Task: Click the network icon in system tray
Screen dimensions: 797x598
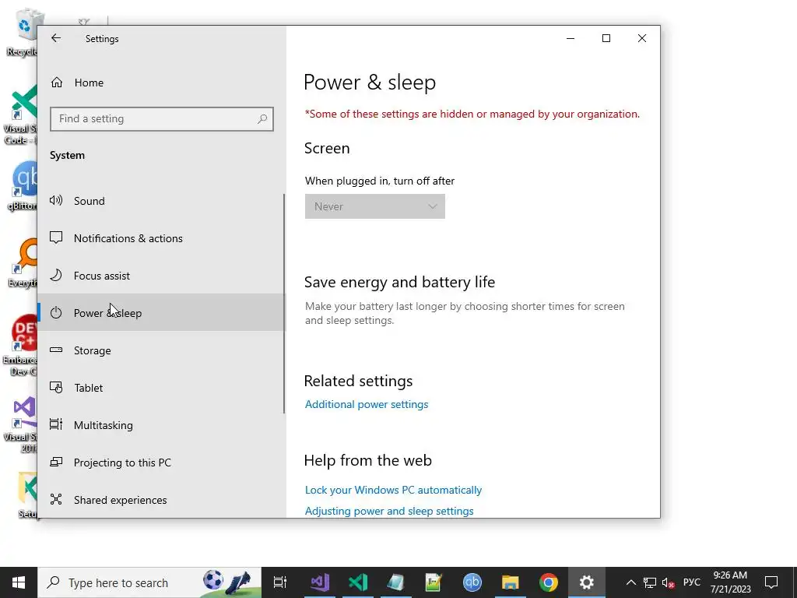Action: click(x=650, y=582)
